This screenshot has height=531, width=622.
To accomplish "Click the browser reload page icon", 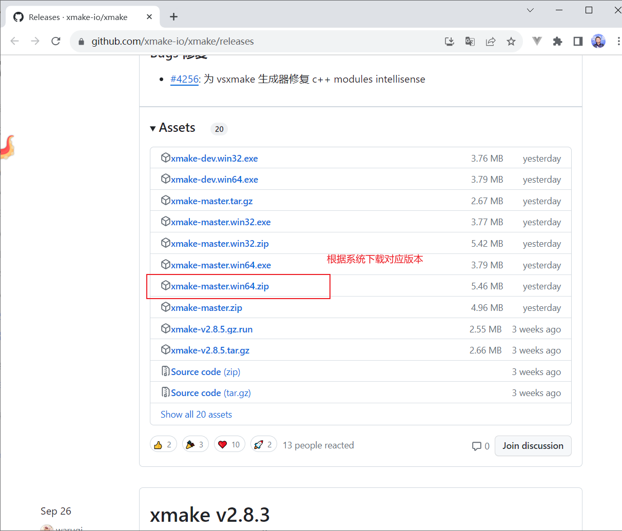I will 56,42.
